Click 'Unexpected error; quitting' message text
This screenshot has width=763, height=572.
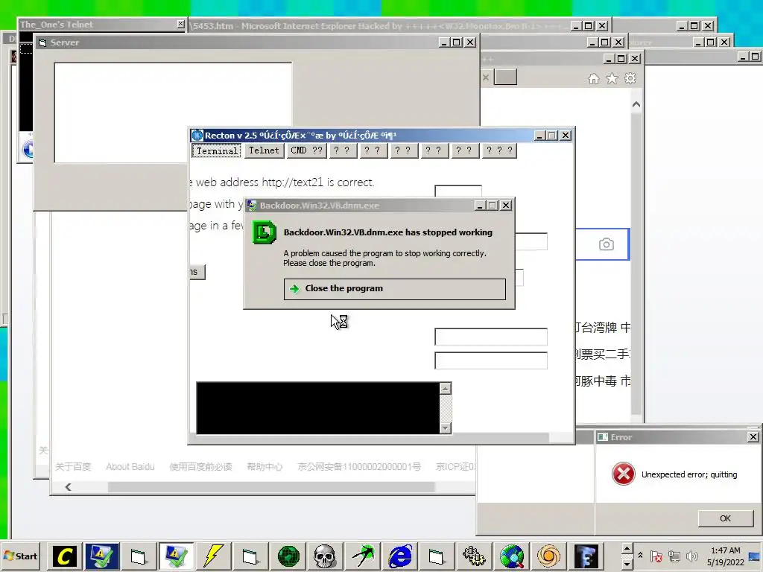pos(689,474)
